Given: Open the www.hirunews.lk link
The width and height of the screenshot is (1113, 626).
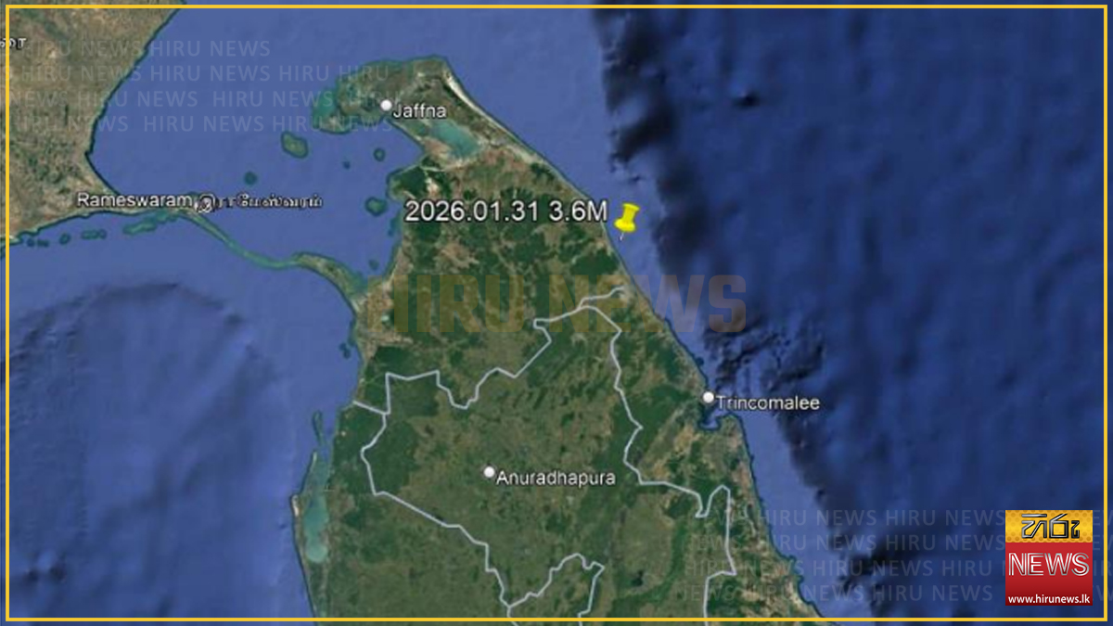Looking at the screenshot, I should (x=1049, y=599).
